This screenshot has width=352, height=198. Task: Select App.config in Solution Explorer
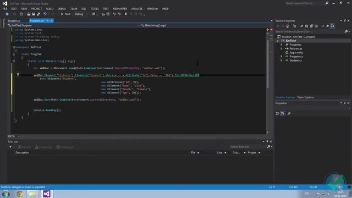point(296,53)
